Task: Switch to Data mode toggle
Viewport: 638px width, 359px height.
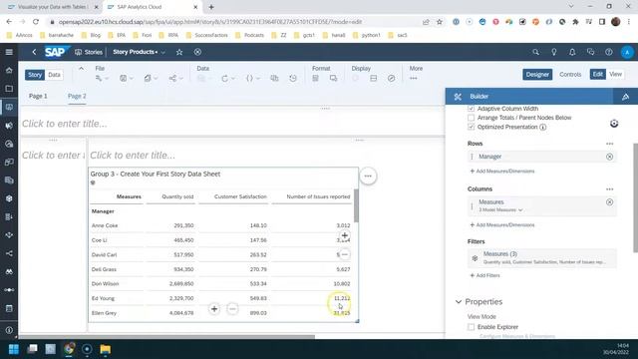Action: 54,75
